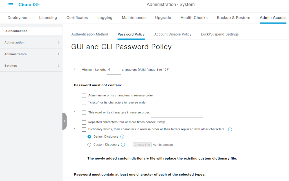Collapse the left sidebar using handle
This screenshot has height=181, width=289.
[x=64, y=121]
